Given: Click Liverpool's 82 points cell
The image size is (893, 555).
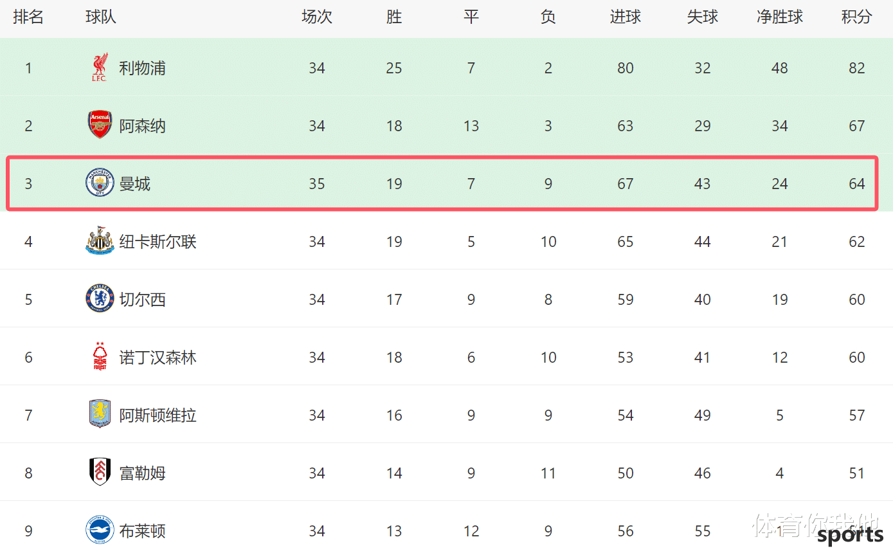Looking at the screenshot, I should click(x=856, y=68).
